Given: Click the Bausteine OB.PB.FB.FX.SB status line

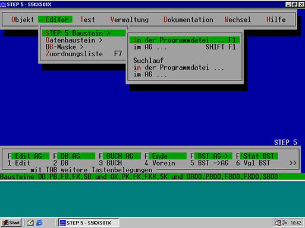Looking at the screenshot, I should click(152, 176).
